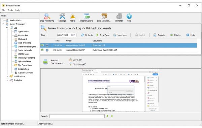Click search next green down arrow
202x128 pixels.
pos(107,116)
